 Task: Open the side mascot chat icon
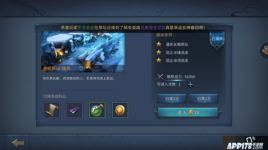coord(264,51)
